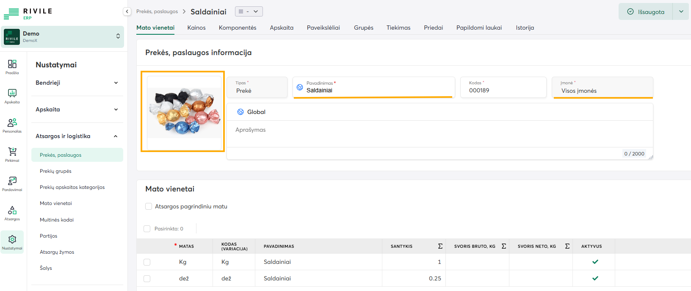This screenshot has height=291, width=691.
Task: Switch to the Kainos tab
Action: [x=196, y=28]
